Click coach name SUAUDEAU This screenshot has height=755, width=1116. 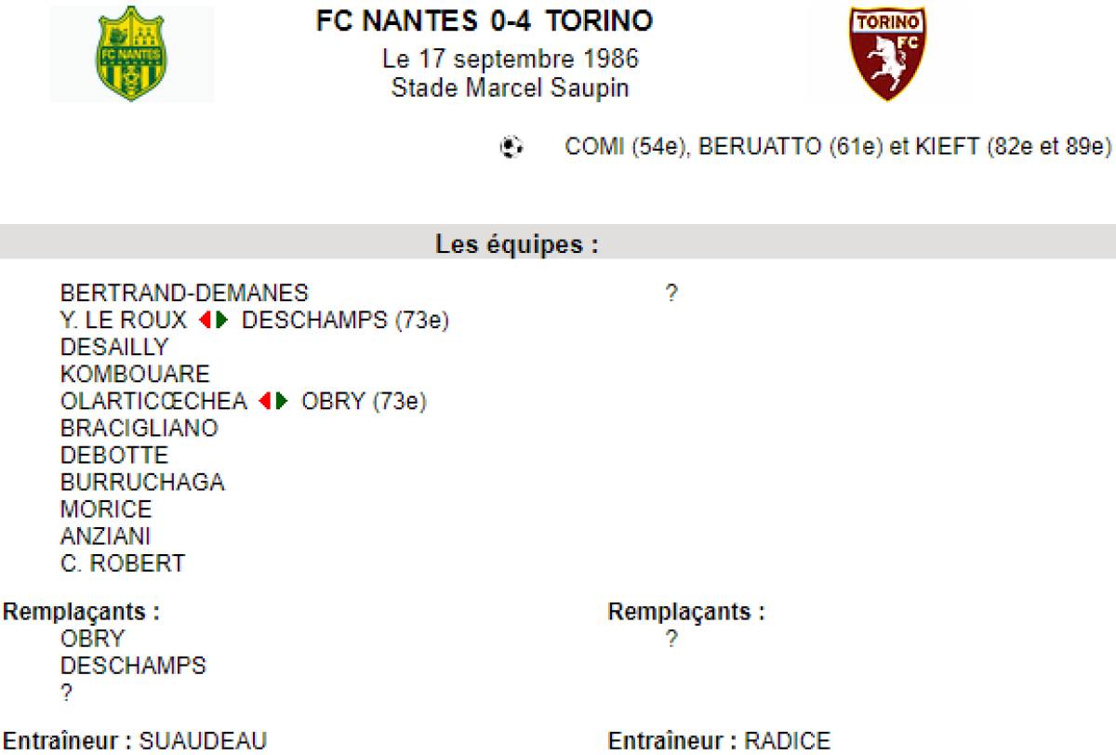coord(203,741)
